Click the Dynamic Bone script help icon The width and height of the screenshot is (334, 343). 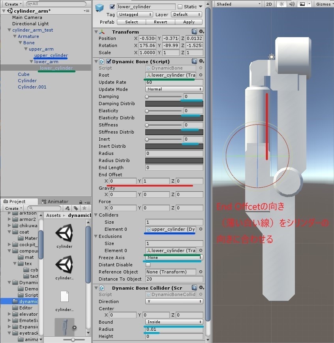[194, 61]
